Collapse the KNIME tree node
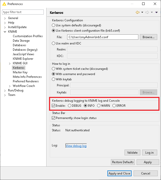161x180 pixels. click(5, 32)
